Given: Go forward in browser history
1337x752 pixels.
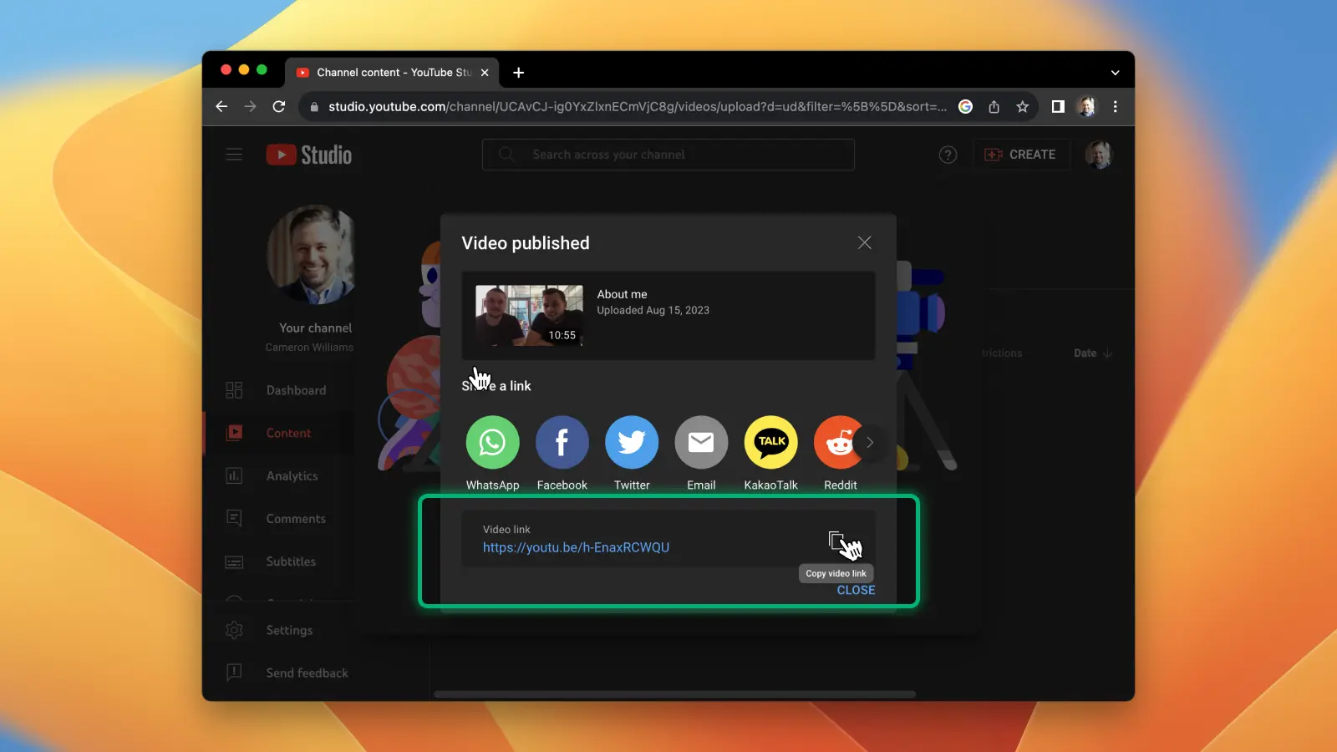Looking at the screenshot, I should point(250,106).
